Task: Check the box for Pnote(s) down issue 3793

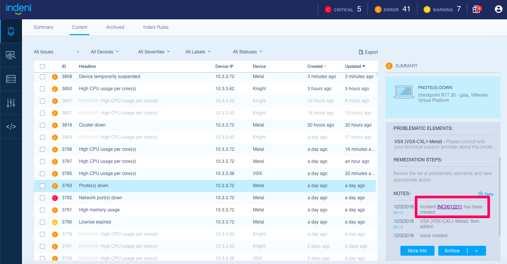Action: coord(42,186)
